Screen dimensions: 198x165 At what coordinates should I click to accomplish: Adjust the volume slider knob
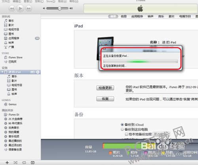click(x=60, y=8)
